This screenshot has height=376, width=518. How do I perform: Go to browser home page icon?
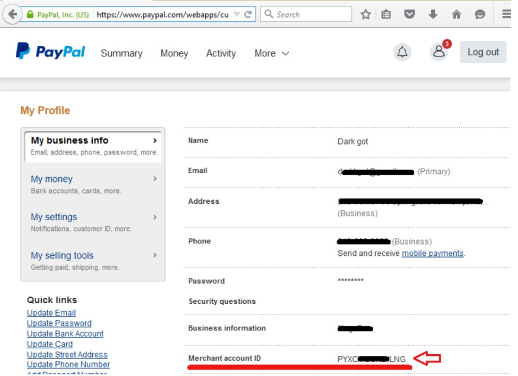(x=456, y=15)
